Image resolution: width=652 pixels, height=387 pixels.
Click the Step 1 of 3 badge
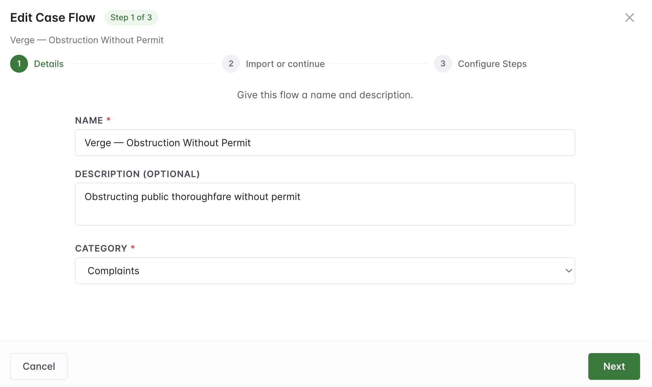tap(131, 18)
